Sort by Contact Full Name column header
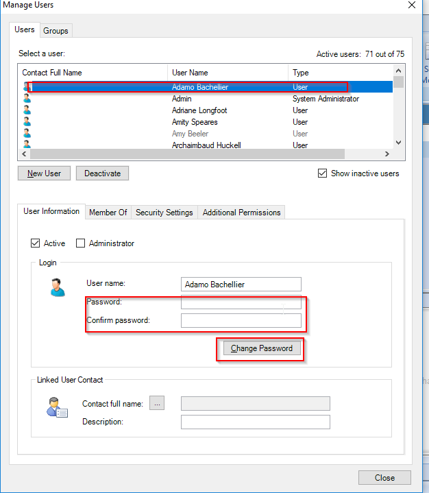This screenshot has width=429, height=493. coord(93,73)
